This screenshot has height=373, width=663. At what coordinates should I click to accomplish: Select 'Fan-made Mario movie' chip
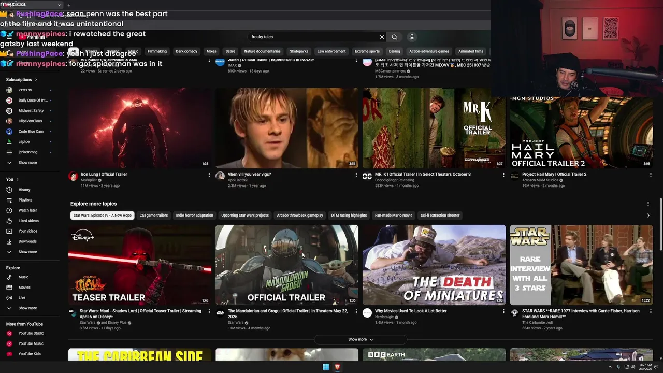point(394,215)
